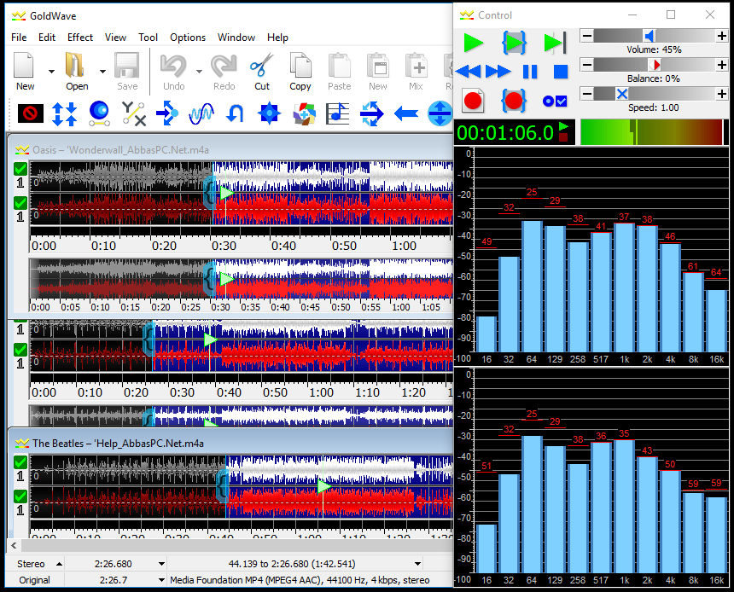Open the selection range dropdown in status bar
The height and width of the screenshot is (592, 734).
[417, 564]
